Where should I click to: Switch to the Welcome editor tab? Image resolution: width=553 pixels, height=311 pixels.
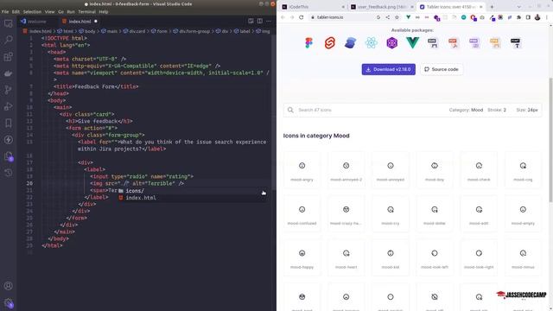pyautogui.click(x=37, y=22)
